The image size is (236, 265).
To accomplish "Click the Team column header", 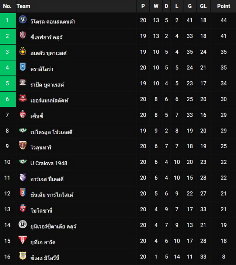I will [23, 6].
